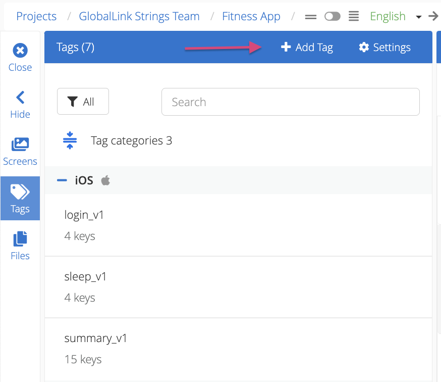The height and width of the screenshot is (382, 441).
Task: Open the Files sidebar icon
Action: point(20,238)
